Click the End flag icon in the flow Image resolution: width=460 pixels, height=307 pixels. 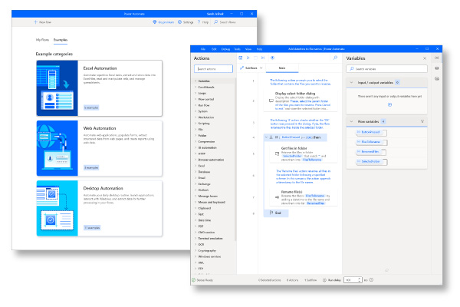271,213
